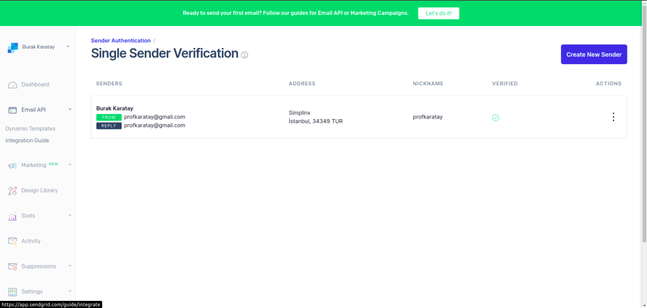Go to Sender Authentication breadcrumb link
Screen dimensions: 647x308
pyautogui.click(x=121, y=41)
